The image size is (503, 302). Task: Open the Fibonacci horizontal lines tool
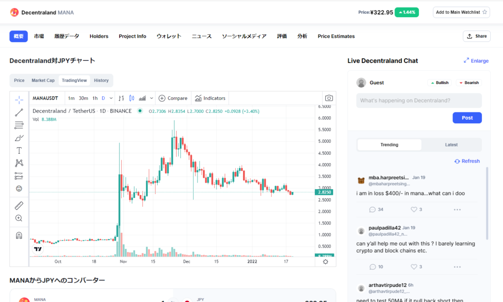(x=19, y=125)
